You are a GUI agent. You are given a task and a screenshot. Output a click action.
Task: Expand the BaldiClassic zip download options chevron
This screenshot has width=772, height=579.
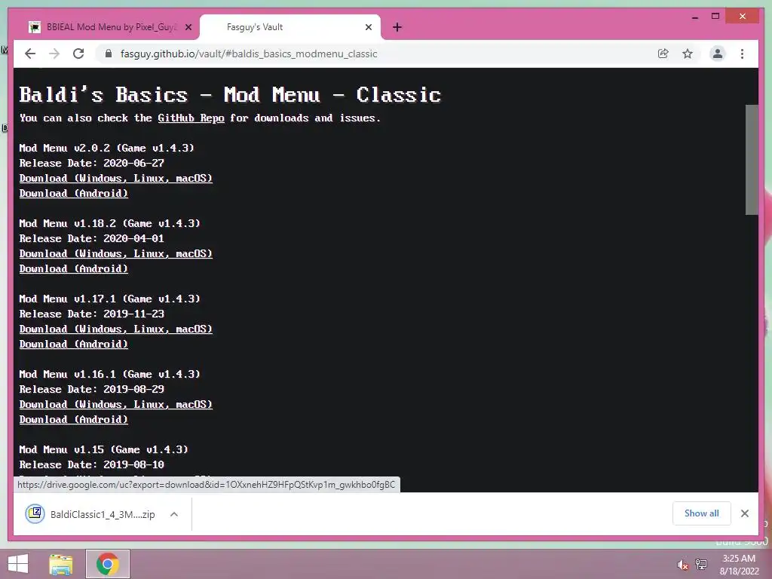point(174,514)
